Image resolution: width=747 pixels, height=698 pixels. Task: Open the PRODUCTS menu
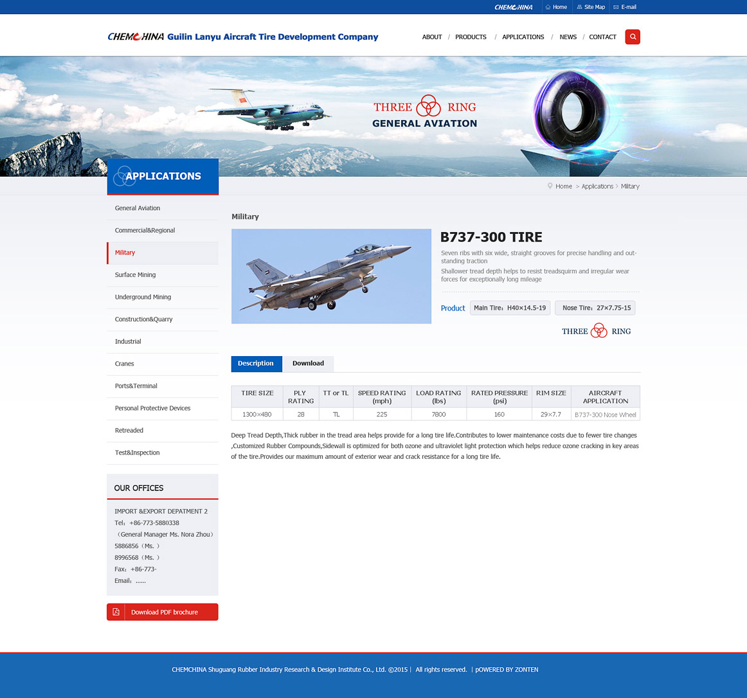(471, 37)
